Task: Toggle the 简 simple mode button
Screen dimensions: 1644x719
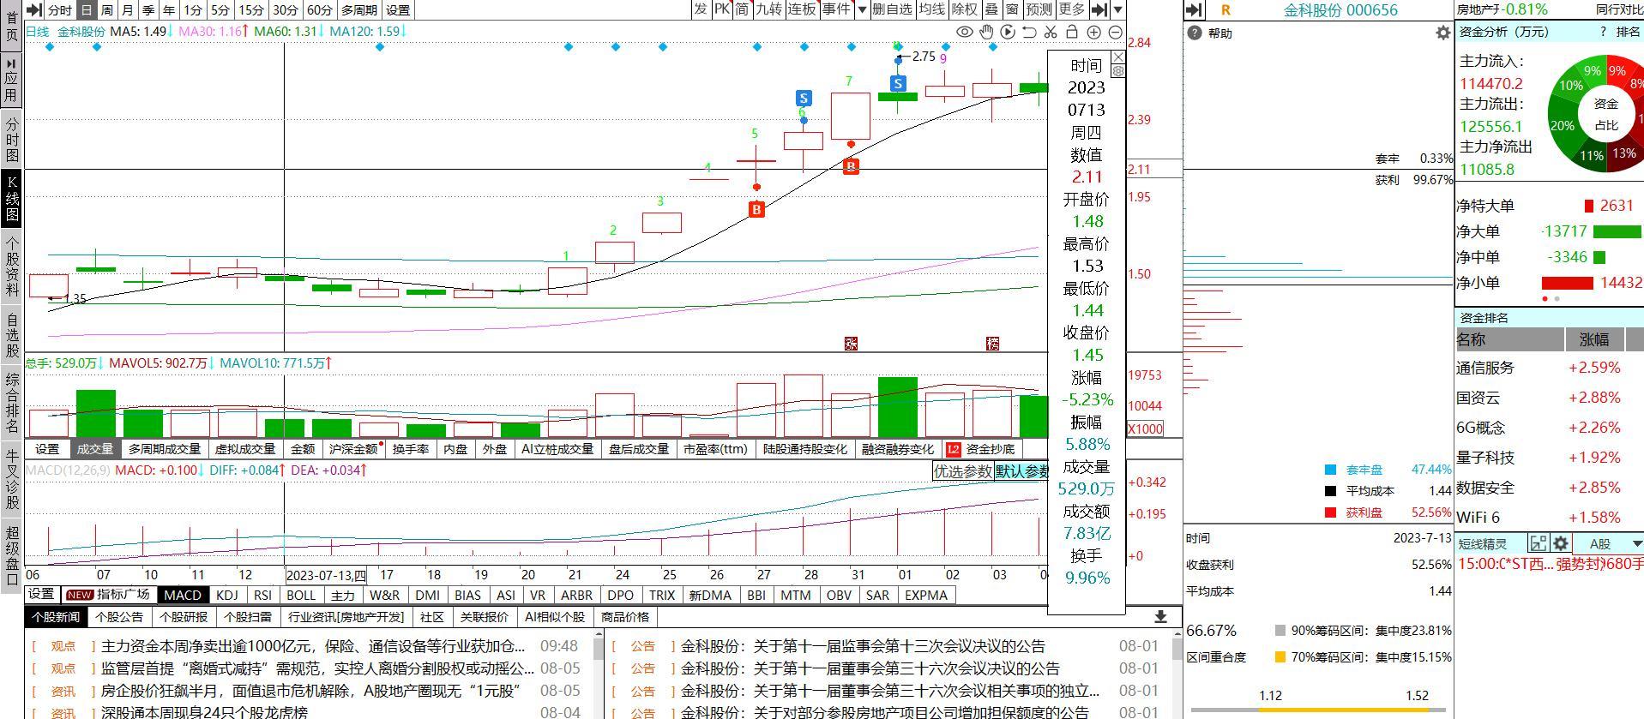Action: point(742,9)
